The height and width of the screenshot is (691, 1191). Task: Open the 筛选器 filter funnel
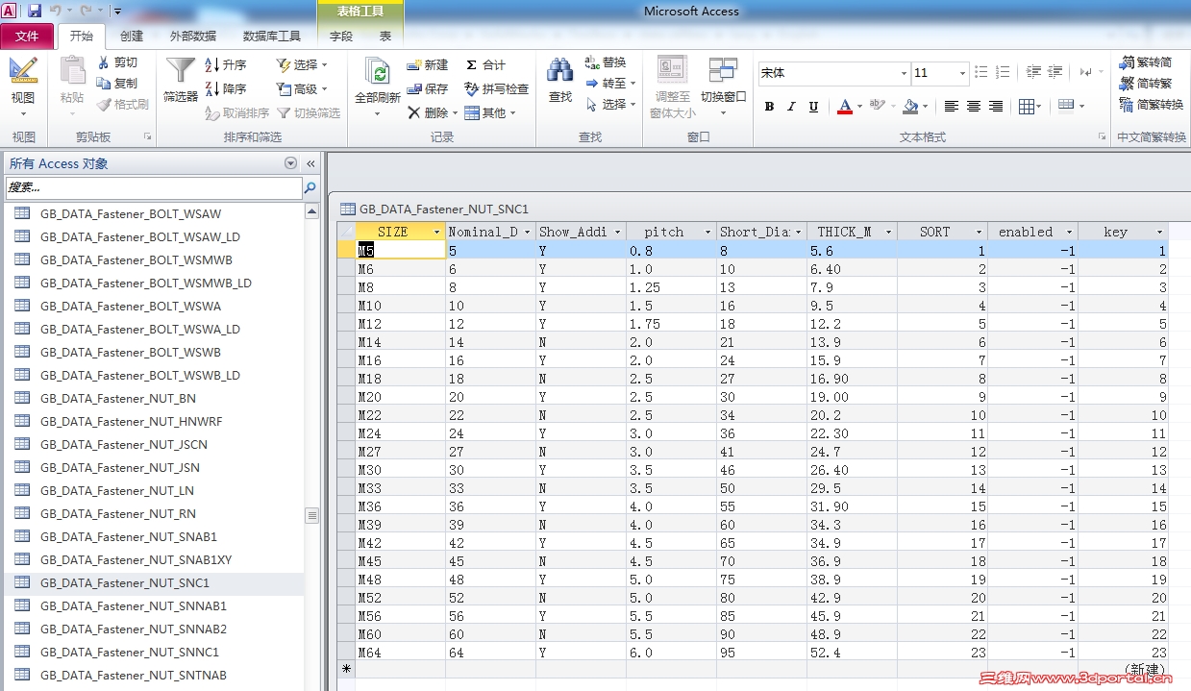[x=180, y=79]
